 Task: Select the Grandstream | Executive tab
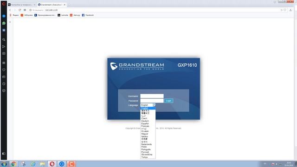[52, 5]
